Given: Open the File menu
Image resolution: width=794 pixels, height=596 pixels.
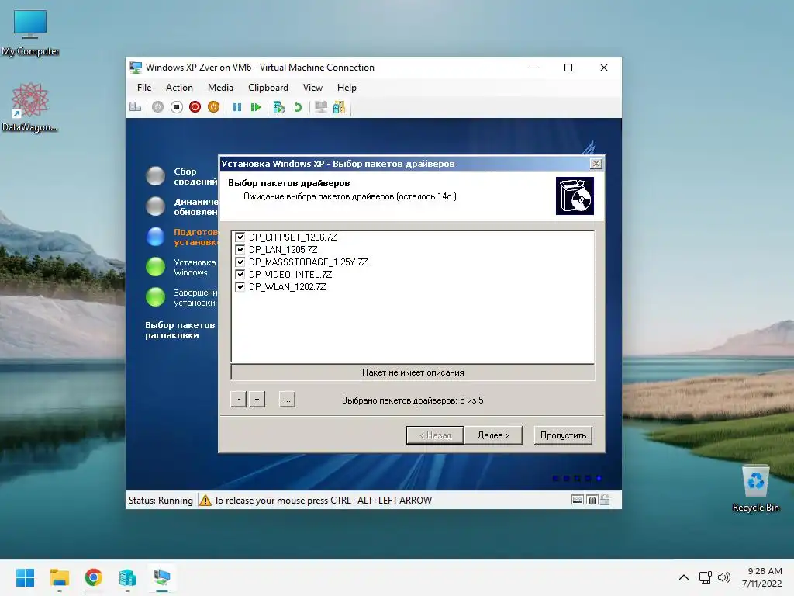Looking at the screenshot, I should (144, 88).
